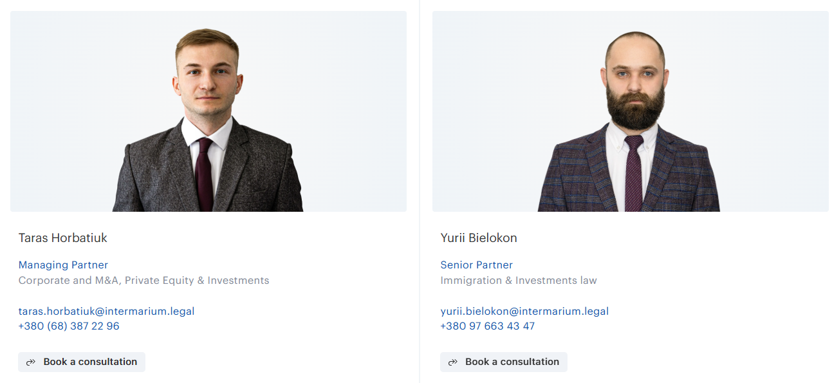The image size is (832, 383).
Task: Click the Managing Partner title
Action: [63, 265]
